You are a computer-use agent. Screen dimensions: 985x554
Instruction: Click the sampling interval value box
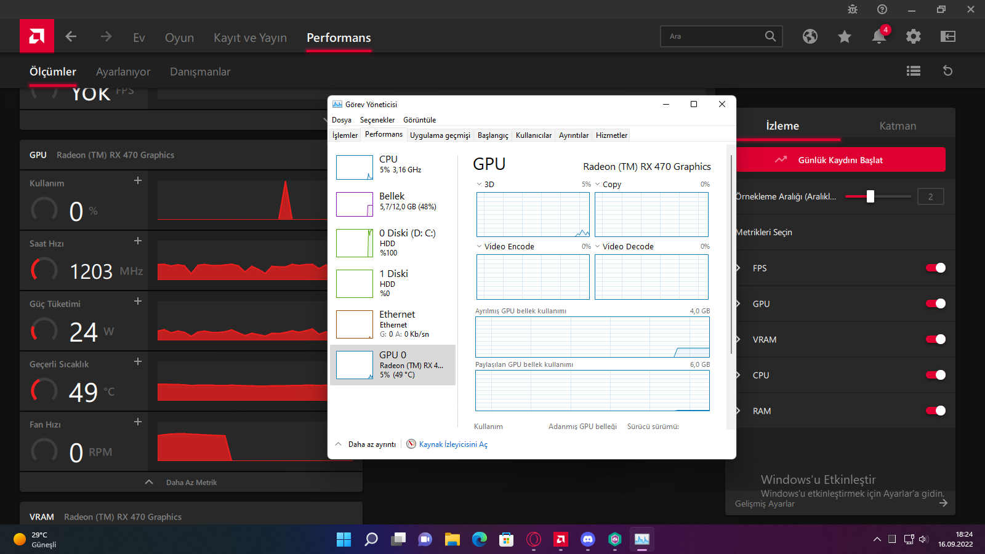coord(930,196)
